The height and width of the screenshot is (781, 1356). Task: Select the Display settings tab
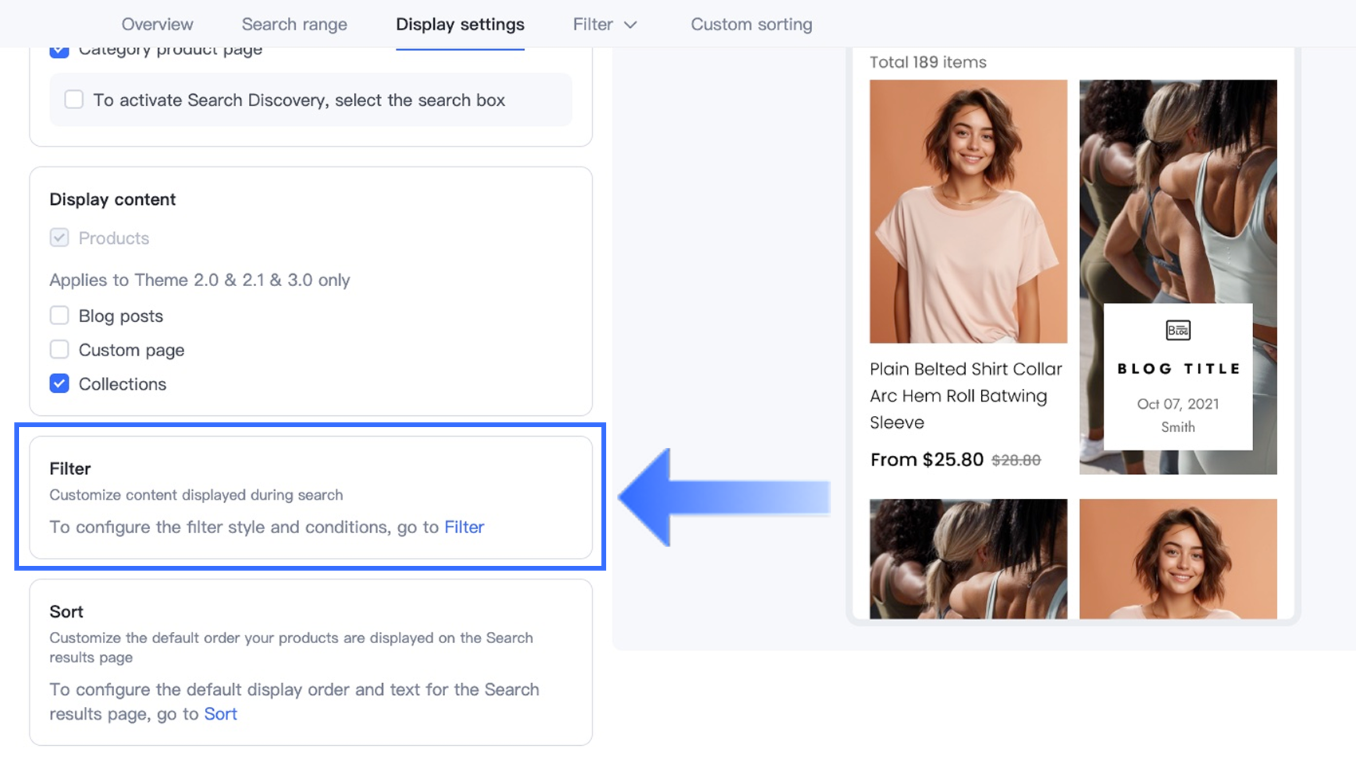[460, 24]
